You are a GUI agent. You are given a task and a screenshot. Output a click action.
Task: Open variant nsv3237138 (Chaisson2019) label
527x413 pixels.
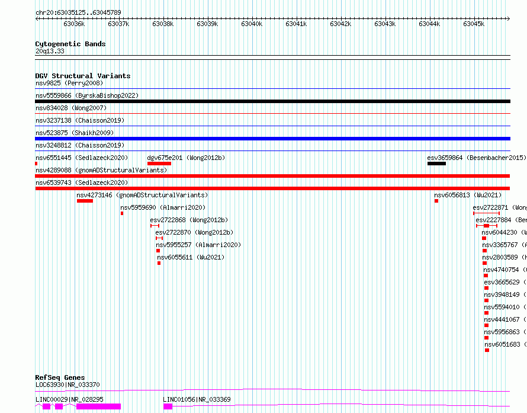[x=80, y=120]
